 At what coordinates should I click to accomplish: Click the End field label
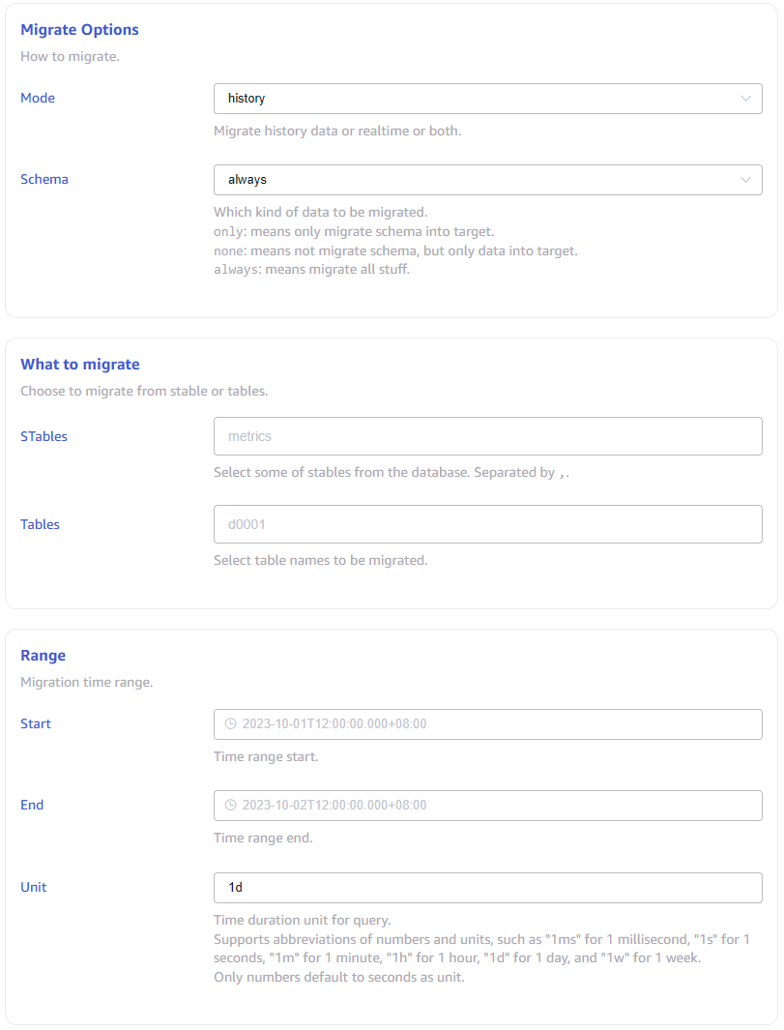click(32, 805)
